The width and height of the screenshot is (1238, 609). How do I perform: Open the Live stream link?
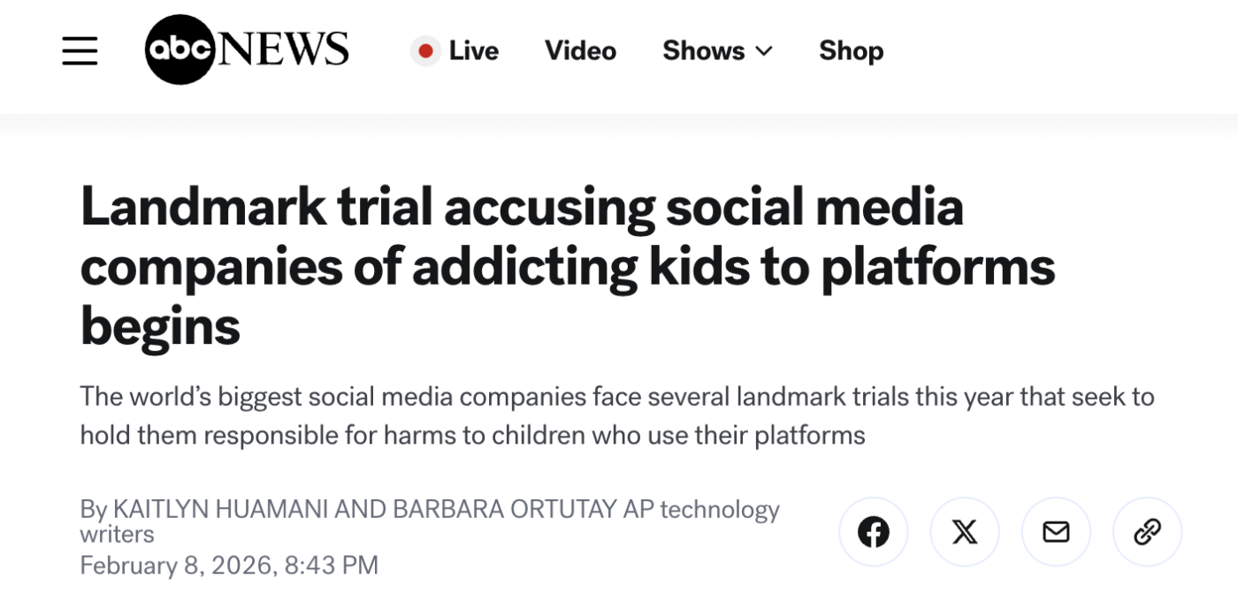(x=473, y=51)
